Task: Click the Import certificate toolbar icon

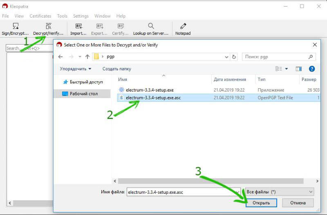Action: pos(78,29)
